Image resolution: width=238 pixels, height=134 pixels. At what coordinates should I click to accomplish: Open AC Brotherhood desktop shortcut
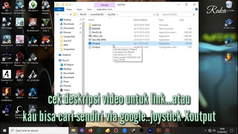(33, 25)
